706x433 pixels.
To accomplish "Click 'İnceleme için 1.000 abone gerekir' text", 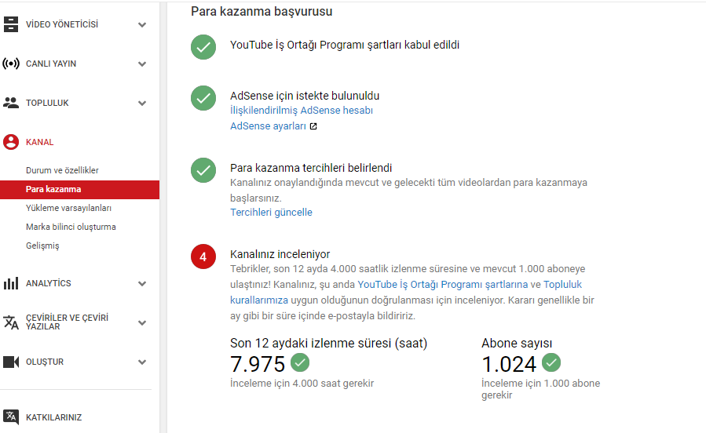I will pos(541,389).
